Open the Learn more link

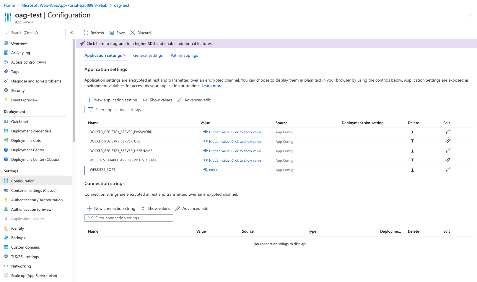(212, 86)
